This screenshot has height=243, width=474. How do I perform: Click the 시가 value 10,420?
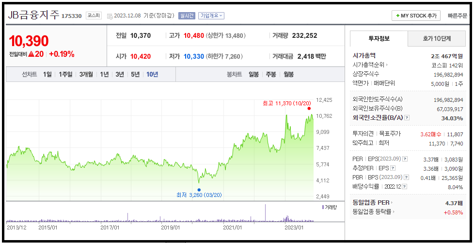pos(141,56)
